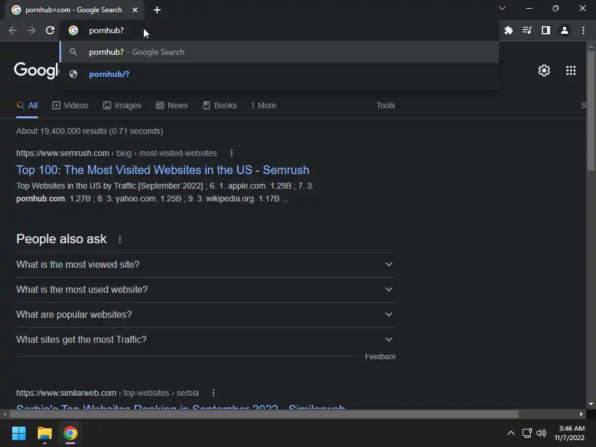Click the scroll right arrow
The image size is (596, 447).
(581, 414)
